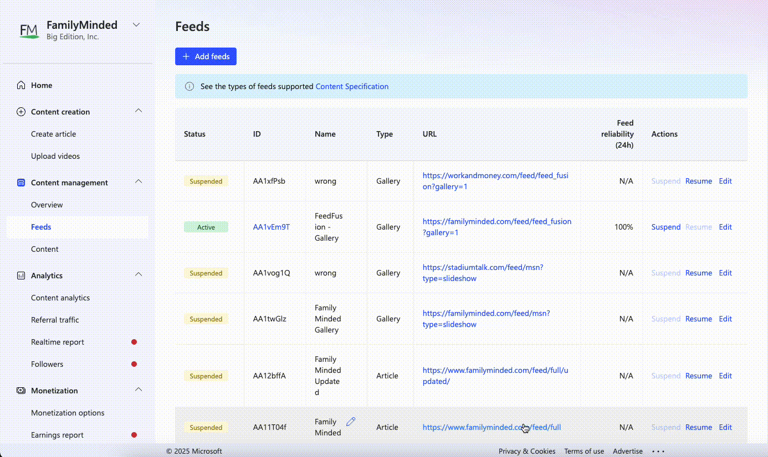Resume the AA1xfPsb feed
This screenshot has height=457, width=768.
point(699,181)
